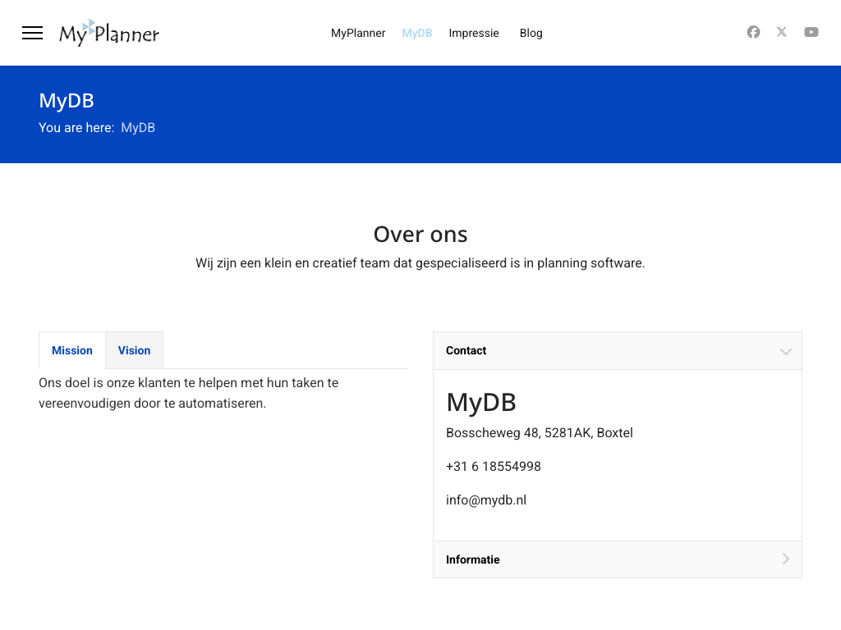Open the YouTube channel icon
841x630 pixels.
click(811, 32)
